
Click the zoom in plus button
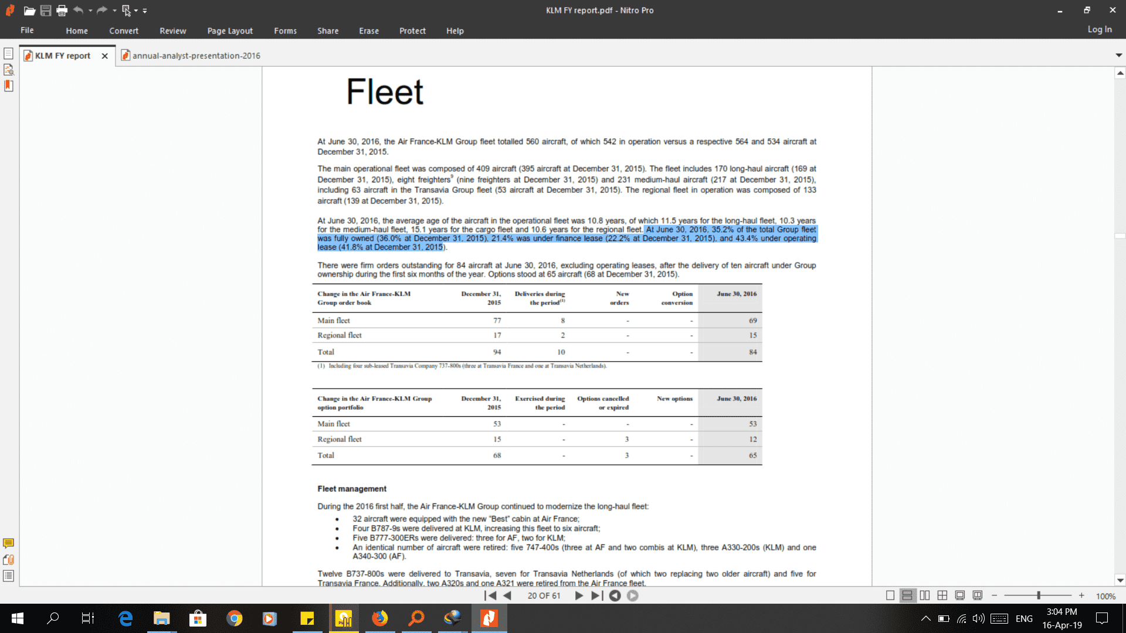click(1081, 595)
